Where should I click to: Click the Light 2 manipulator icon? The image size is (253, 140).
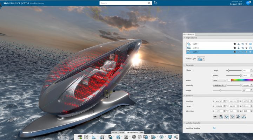click(239, 48)
